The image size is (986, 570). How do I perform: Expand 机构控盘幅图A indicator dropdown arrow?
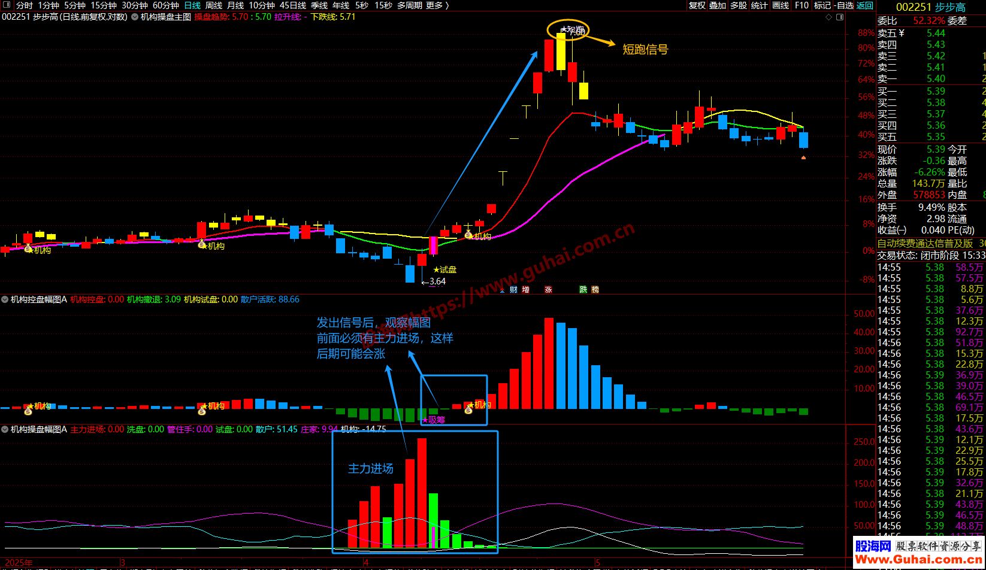pyautogui.click(x=5, y=299)
